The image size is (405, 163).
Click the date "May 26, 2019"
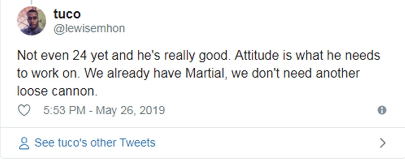130,110
